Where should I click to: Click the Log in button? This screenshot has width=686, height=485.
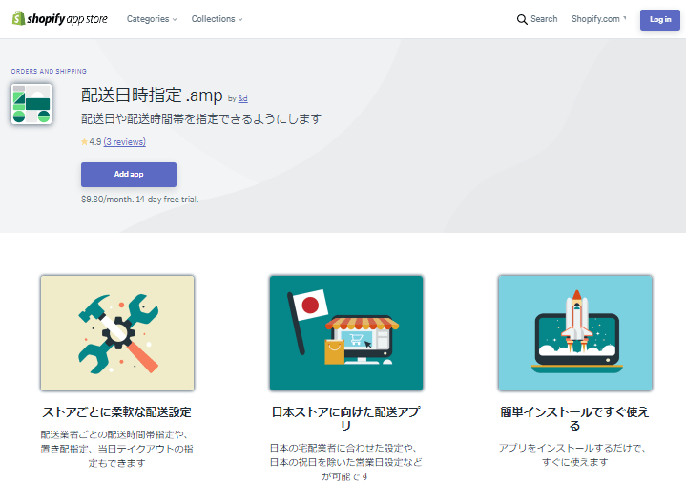659,20
